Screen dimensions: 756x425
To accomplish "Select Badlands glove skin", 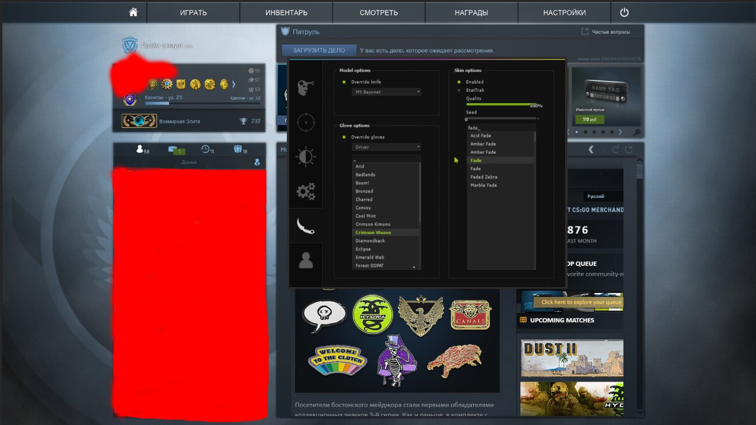I will tap(385, 175).
